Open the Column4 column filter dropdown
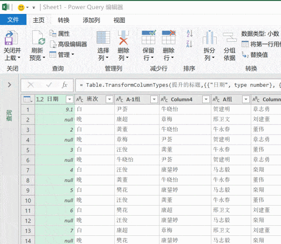The image size is (281, 244). 206,99
